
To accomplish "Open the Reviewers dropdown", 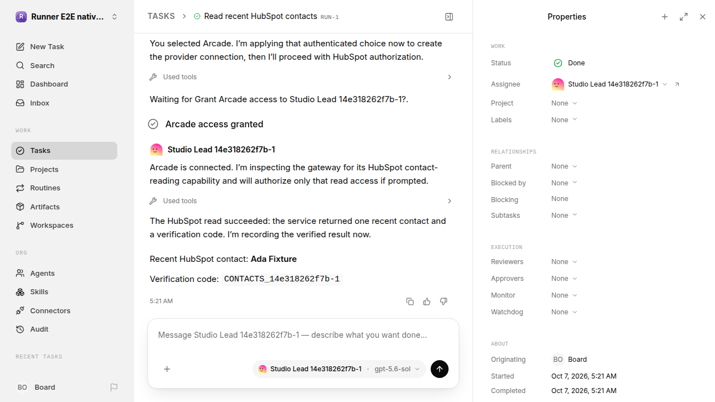I will [564, 262].
